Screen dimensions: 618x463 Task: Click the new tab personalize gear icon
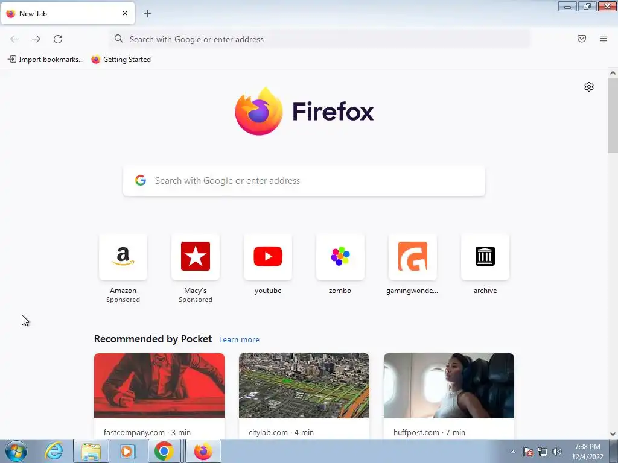[589, 87]
